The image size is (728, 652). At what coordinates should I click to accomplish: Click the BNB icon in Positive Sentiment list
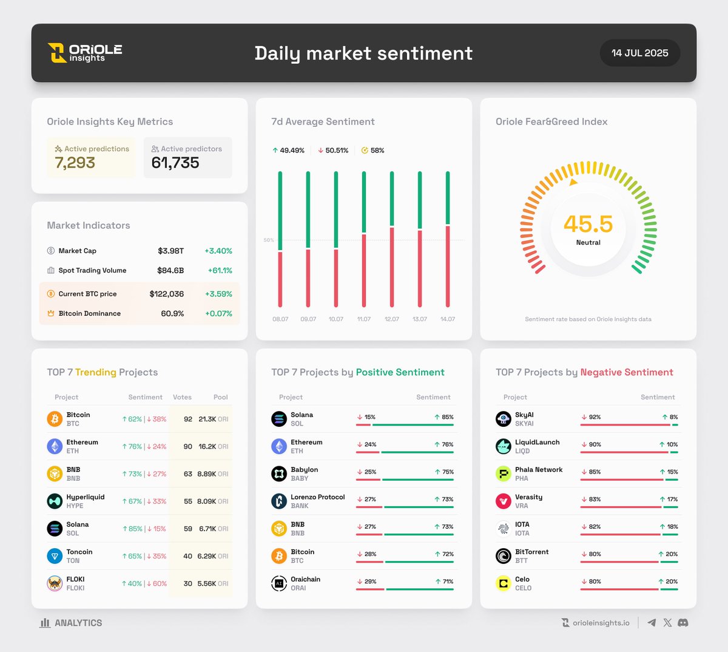[x=279, y=528]
